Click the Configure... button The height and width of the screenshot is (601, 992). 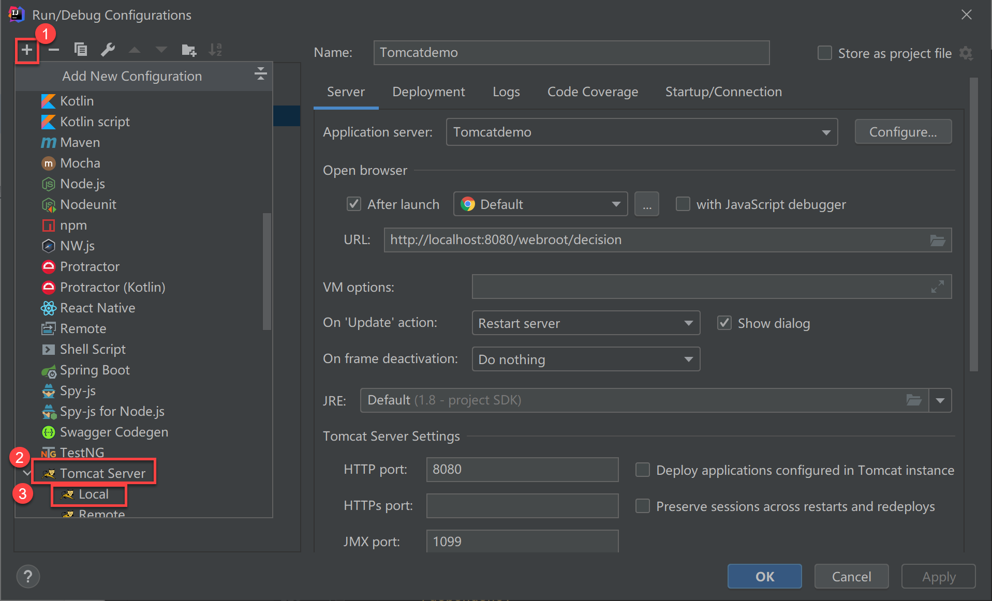[x=903, y=132]
